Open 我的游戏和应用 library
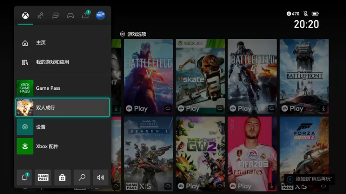Screen dimensions: 346x194 (x=63, y=62)
